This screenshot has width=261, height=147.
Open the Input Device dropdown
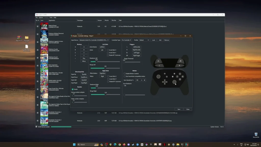[x=94, y=40]
